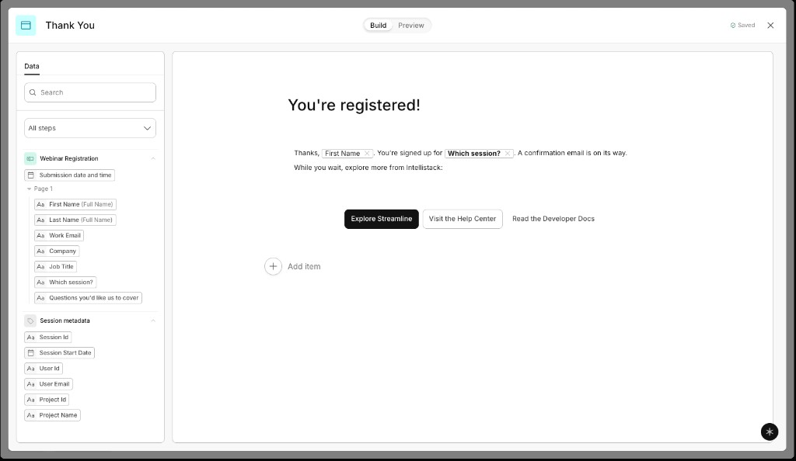
Task: Click the You're registered! heading
Action: (x=354, y=105)
